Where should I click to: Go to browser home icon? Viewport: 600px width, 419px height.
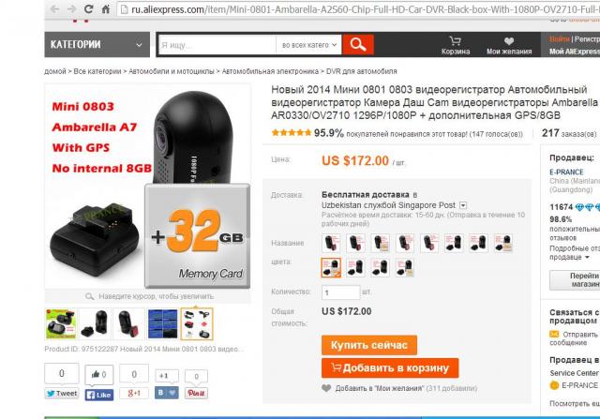[x=106, y=9]
